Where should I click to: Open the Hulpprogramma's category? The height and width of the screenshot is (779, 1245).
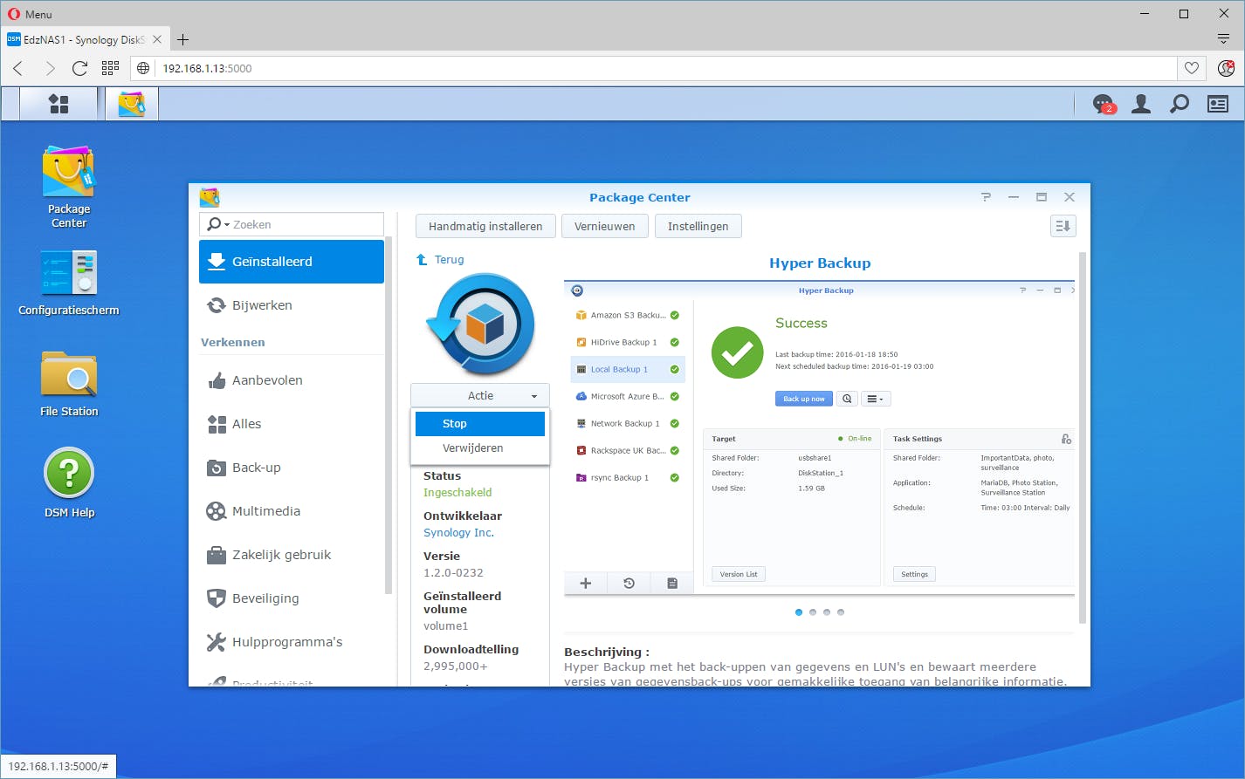[292, 642]
